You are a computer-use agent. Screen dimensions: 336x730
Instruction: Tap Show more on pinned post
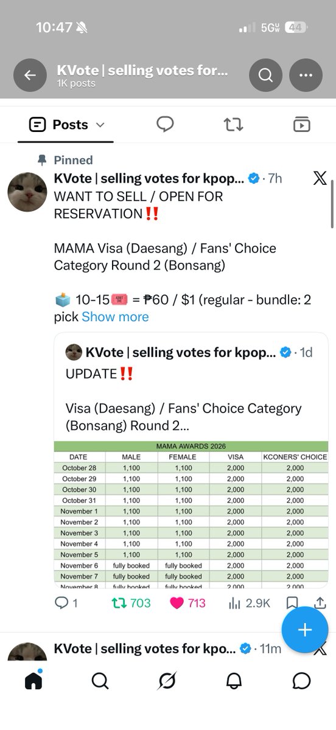115,317
